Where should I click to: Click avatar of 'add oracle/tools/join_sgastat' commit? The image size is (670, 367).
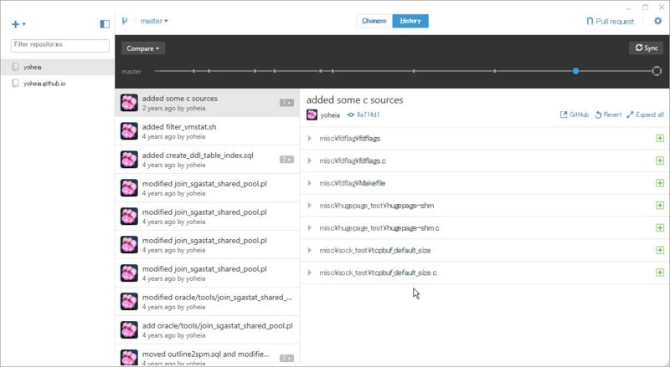[x=129, y=330]
